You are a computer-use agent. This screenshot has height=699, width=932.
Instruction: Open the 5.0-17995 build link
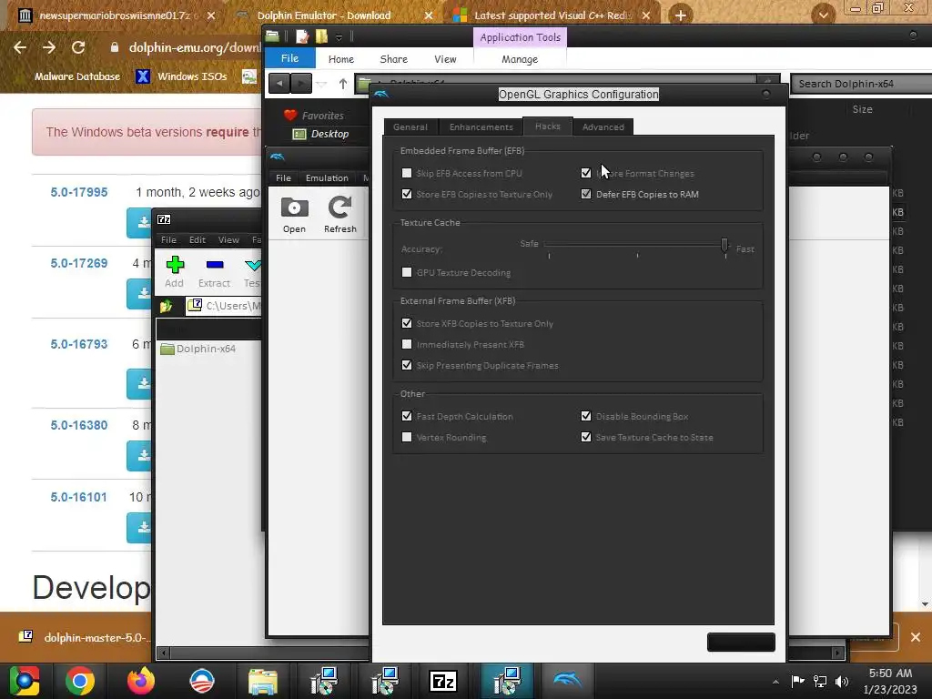(x=79, y=192)
